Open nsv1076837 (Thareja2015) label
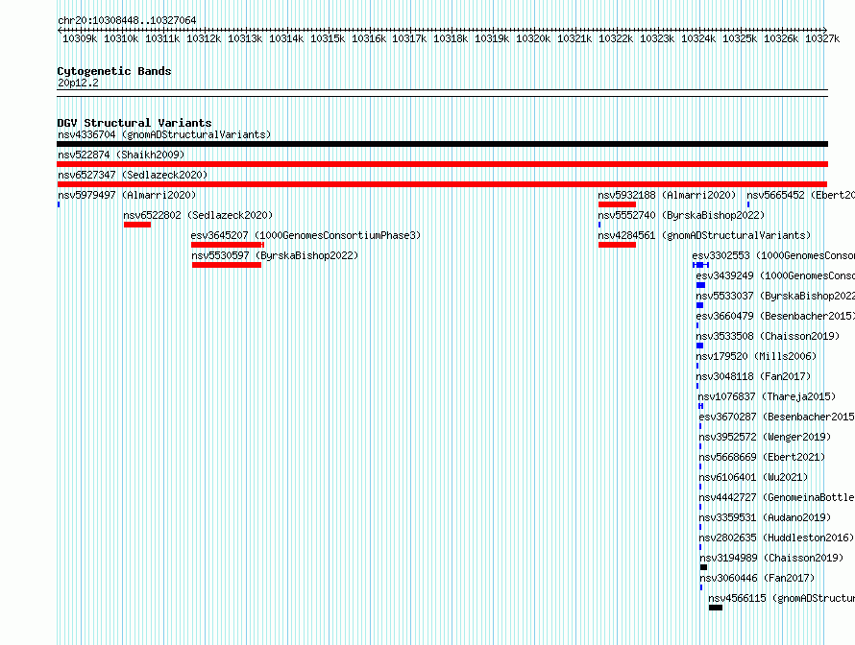Screen dimensions: 855x645 click(767, 396)
